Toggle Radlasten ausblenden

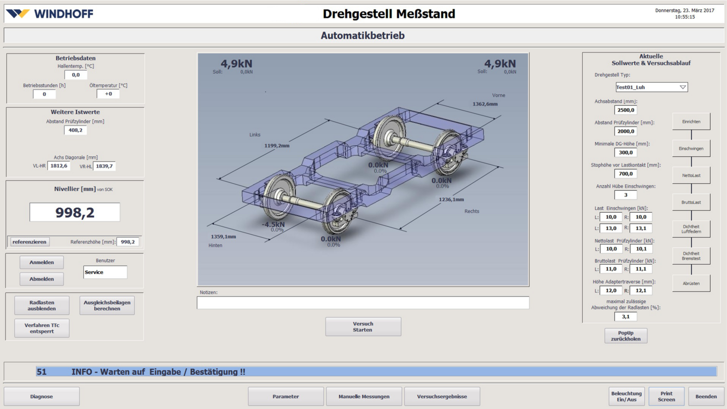tap(42, 306)
